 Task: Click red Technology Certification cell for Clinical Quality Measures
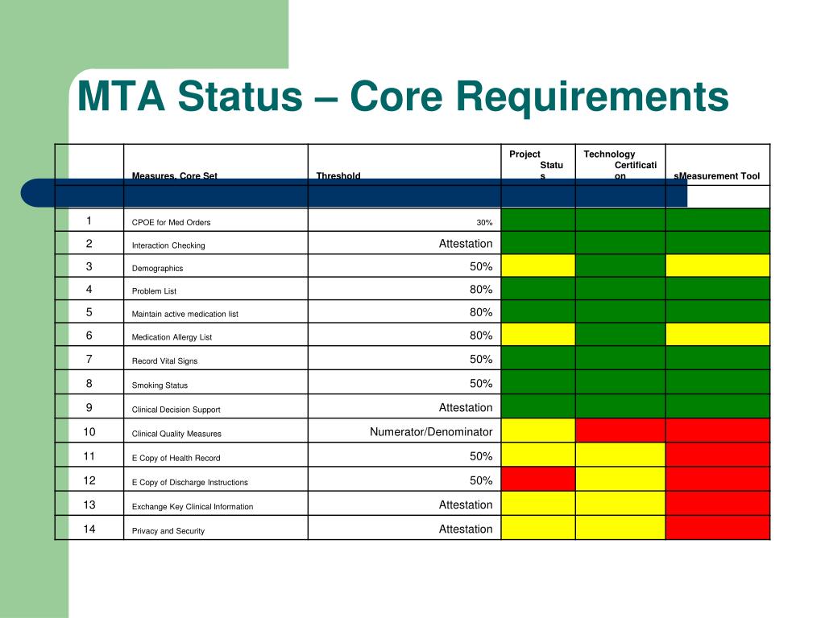click(620, 431)
